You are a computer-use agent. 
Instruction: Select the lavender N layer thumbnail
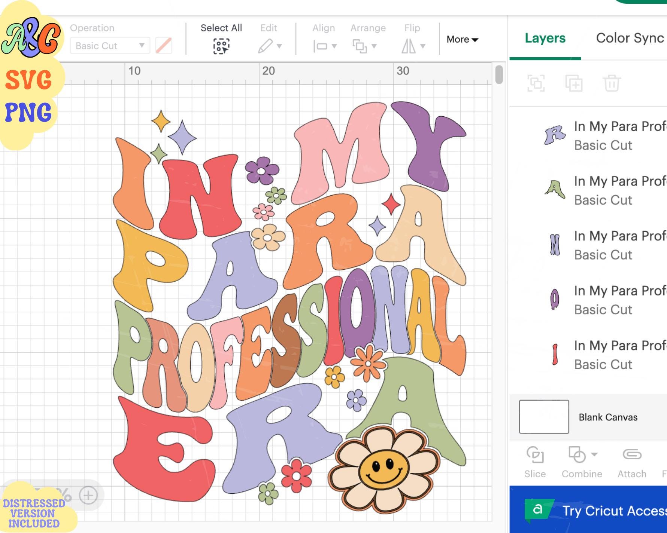click(555, 245)
